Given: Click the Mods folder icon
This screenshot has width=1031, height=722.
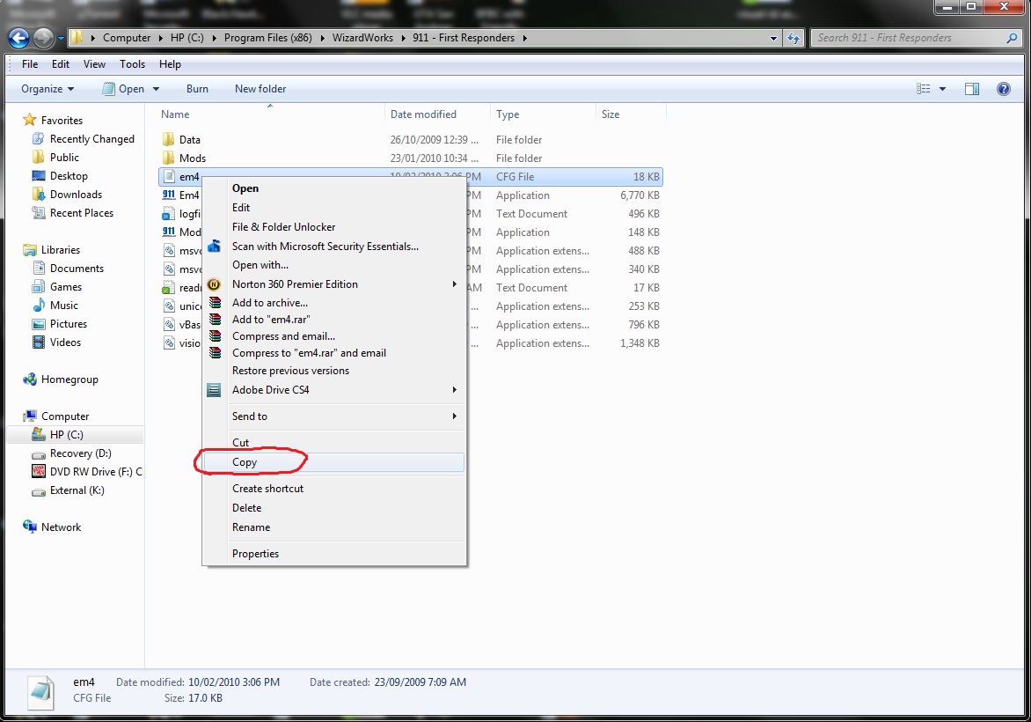Looking at the screenshot, I should (x=168, y=158).
